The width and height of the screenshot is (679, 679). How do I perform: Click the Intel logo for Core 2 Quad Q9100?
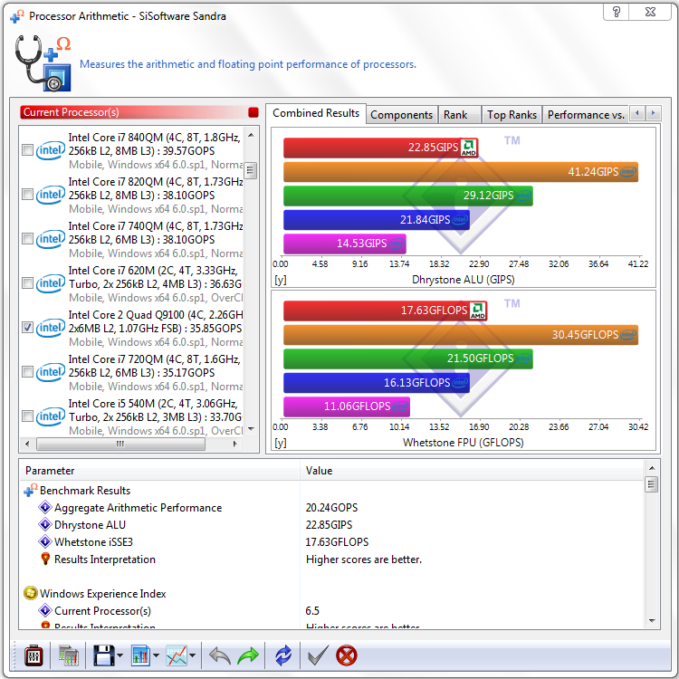point(51,328)
